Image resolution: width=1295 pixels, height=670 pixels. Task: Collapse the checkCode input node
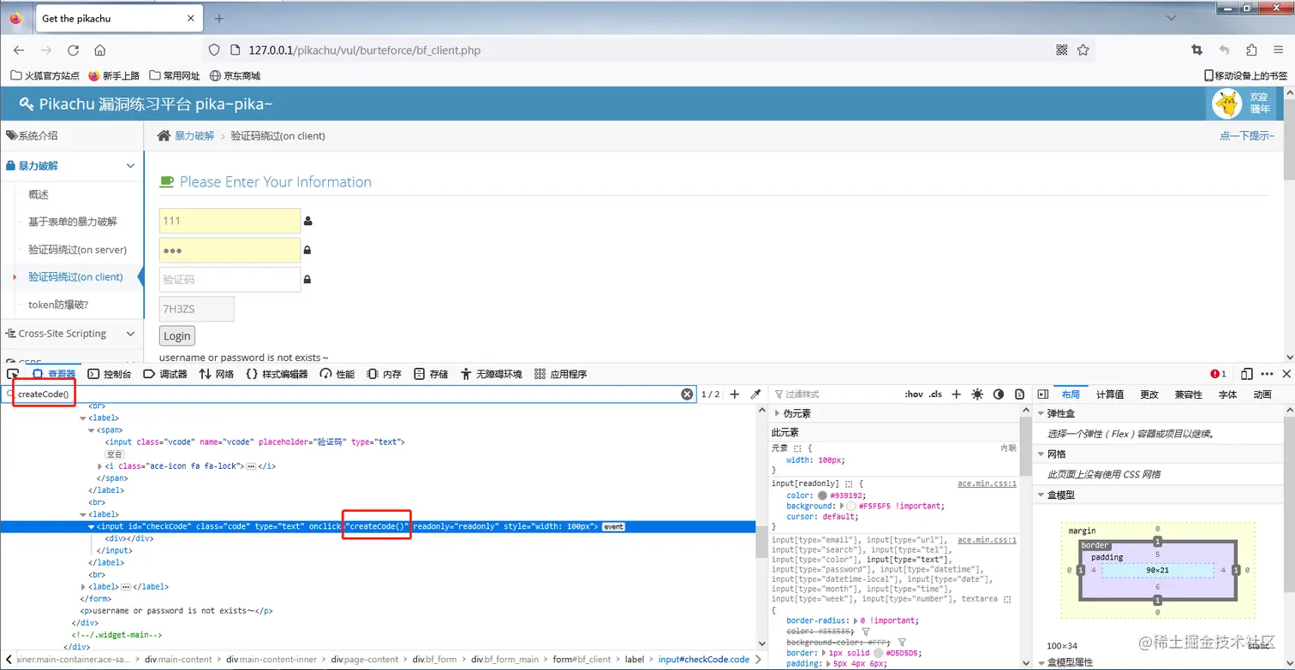pyautogui.click(x=92, y=527)
